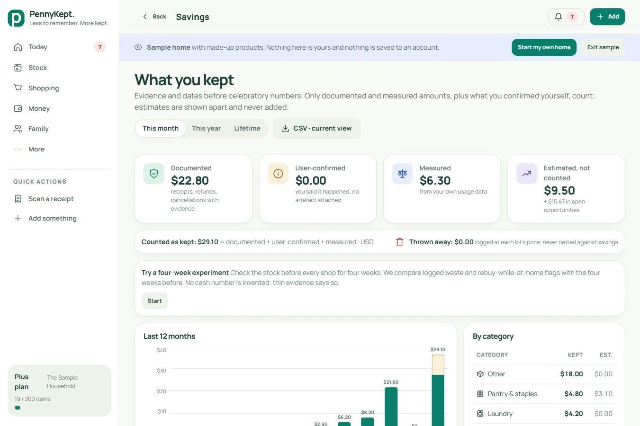Click Start my own home
Image resolution: width=640 pixels, height=426 pixels.
544,47
